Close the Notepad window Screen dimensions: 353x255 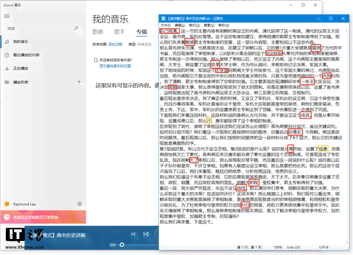coord(343,18)
